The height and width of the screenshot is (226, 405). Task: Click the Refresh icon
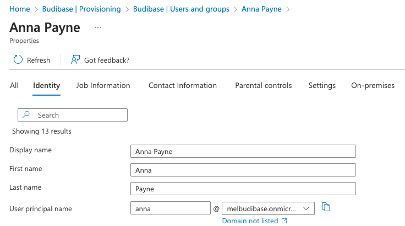click(x=18, y=60)
